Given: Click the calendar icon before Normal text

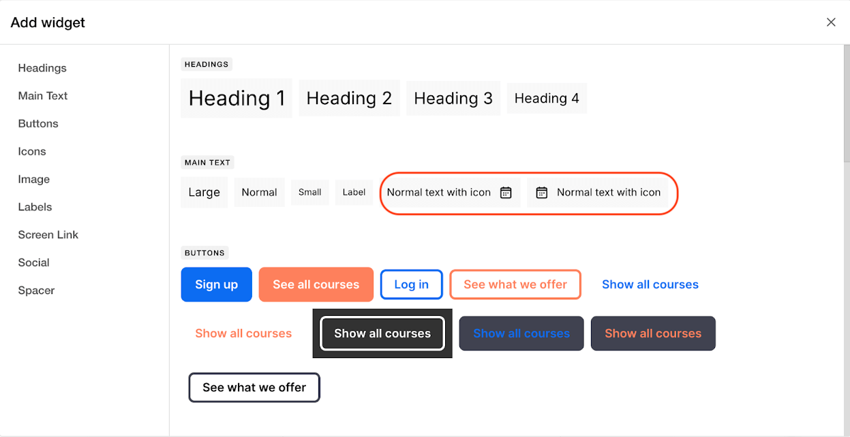Looking at the screenshot, I should (542, 193).
